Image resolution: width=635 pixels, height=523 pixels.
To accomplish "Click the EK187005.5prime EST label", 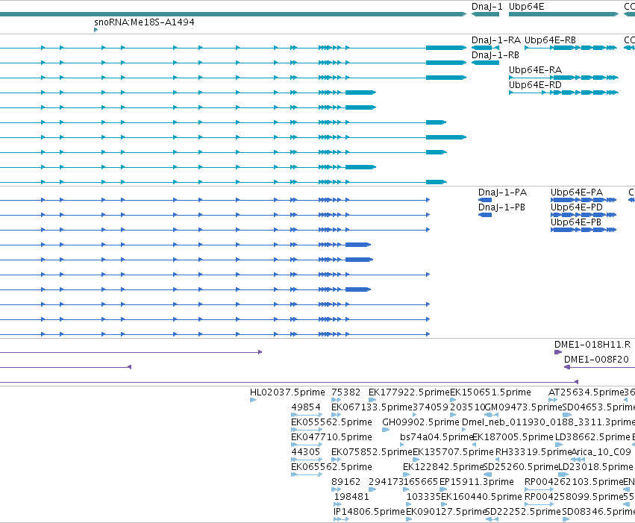I will [x=513, y=437].
